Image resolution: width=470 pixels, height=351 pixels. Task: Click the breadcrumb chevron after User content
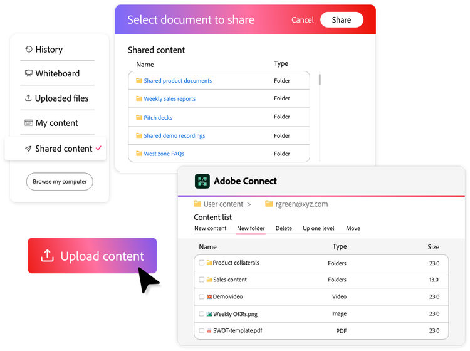point(249,204)
